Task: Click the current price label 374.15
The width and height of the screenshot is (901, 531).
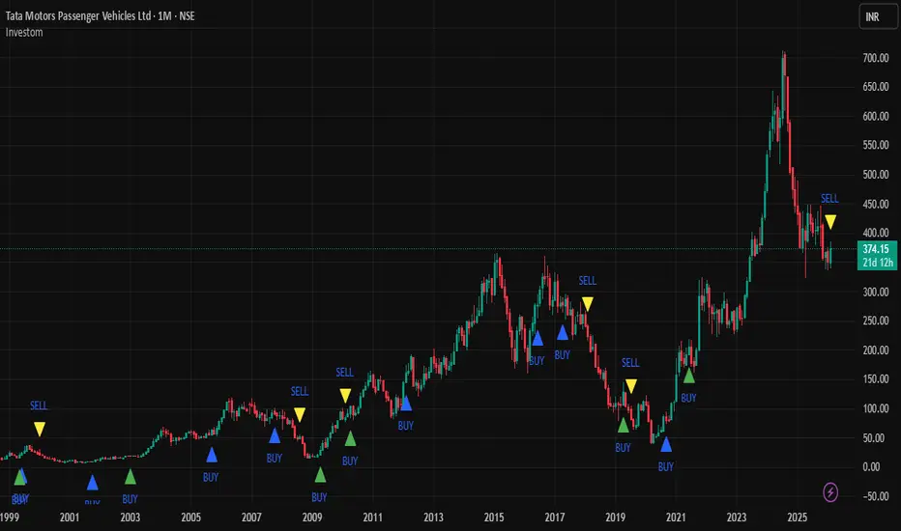Action: (x=876, y=249)
